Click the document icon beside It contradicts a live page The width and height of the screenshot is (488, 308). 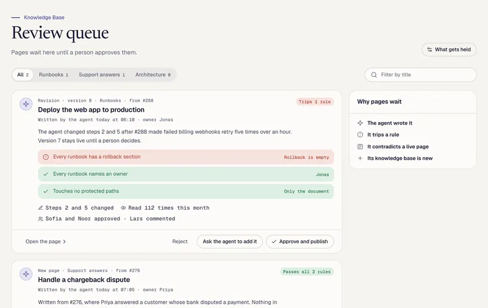tap(360, 146)
